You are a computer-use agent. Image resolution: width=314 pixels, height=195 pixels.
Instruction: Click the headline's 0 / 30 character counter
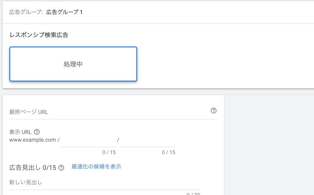(x=193, y=193)
